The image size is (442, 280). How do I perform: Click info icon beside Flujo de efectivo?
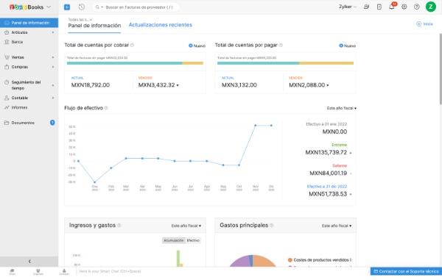tap(106, 108)
